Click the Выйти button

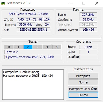[83, 95]
